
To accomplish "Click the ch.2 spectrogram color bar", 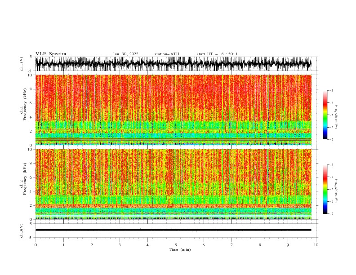I will [x=325, y=189].
